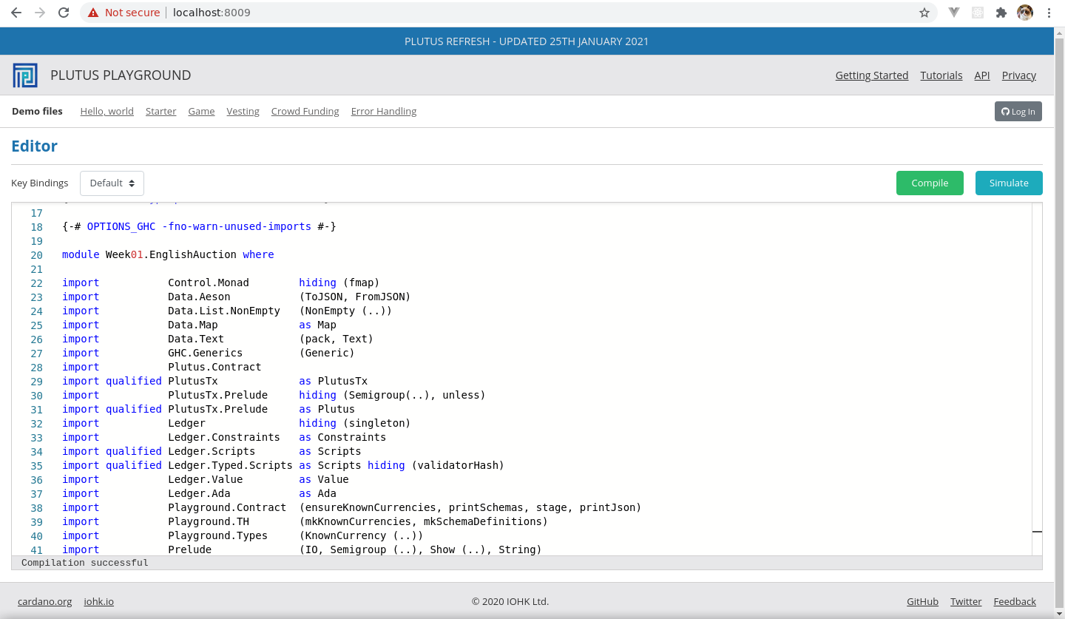Open the GitHub footer link
The image size is (1065, 619).
click(x=923, y=601)
